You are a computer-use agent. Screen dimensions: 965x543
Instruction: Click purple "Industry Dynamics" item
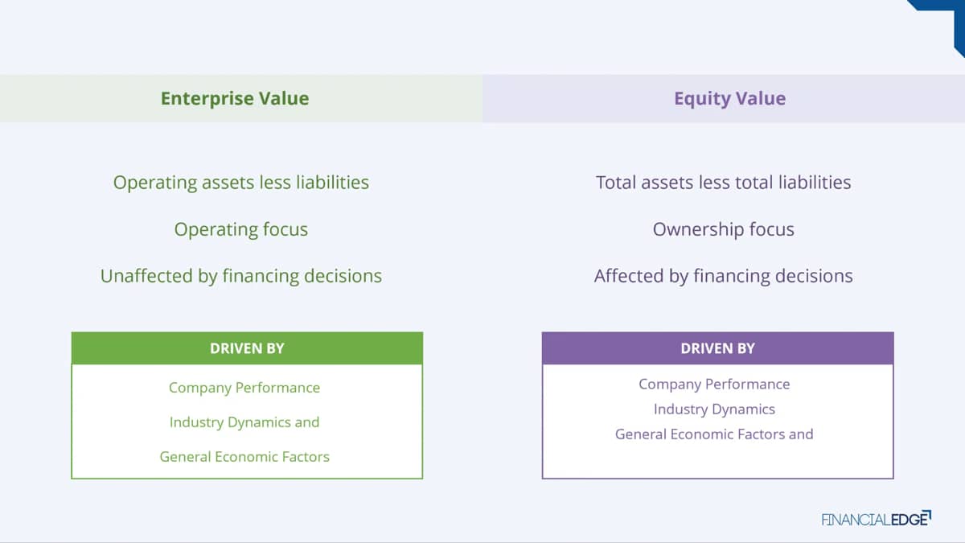[714, 409]
